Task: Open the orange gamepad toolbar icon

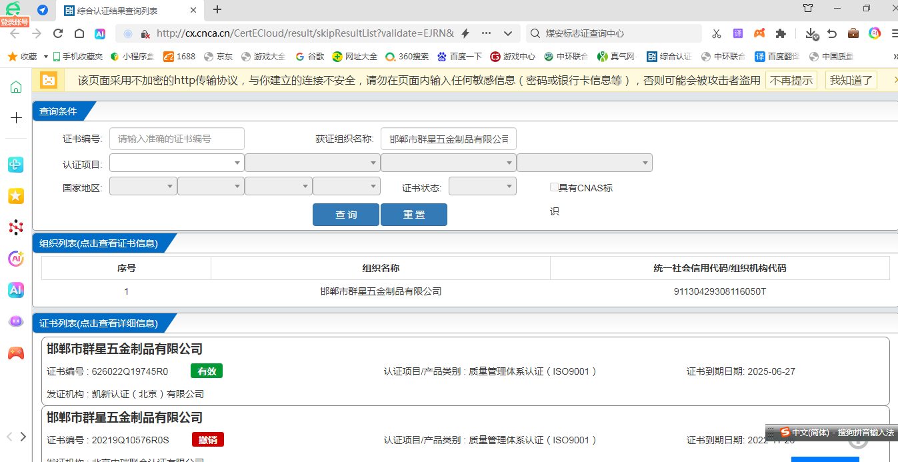Action: tap(759, 33)
